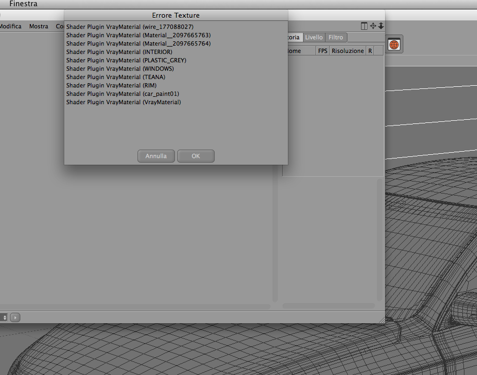Switch to the Filtro tab
The width and height of the screenshot is (477, 375).
(x=335, y=37)
